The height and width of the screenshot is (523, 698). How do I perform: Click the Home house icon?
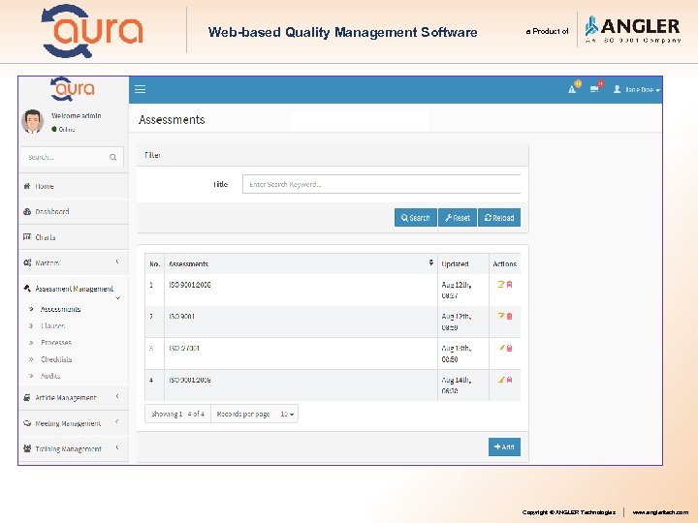point(27,186)
